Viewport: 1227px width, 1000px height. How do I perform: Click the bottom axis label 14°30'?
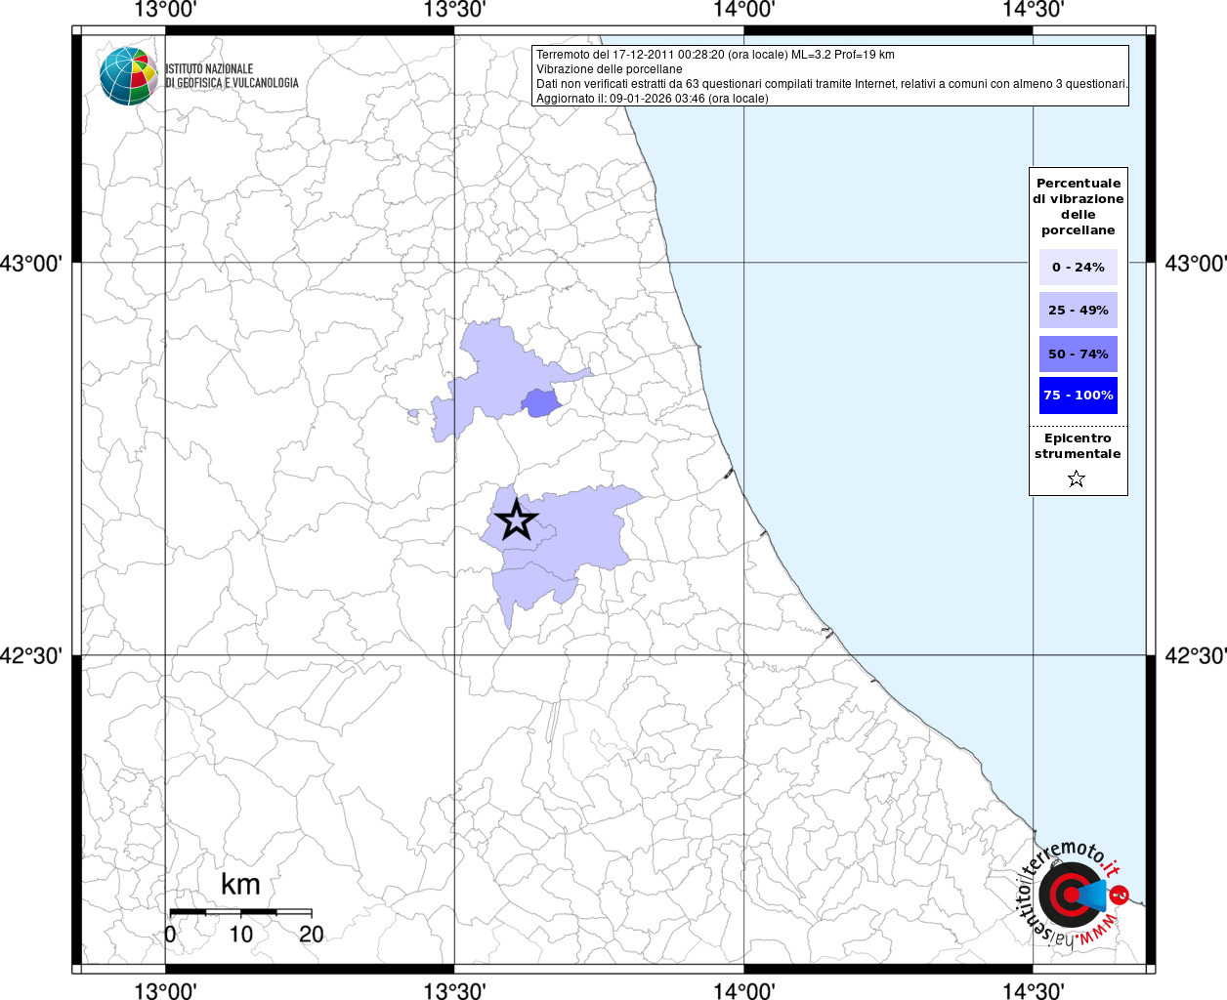[1034, 990]
